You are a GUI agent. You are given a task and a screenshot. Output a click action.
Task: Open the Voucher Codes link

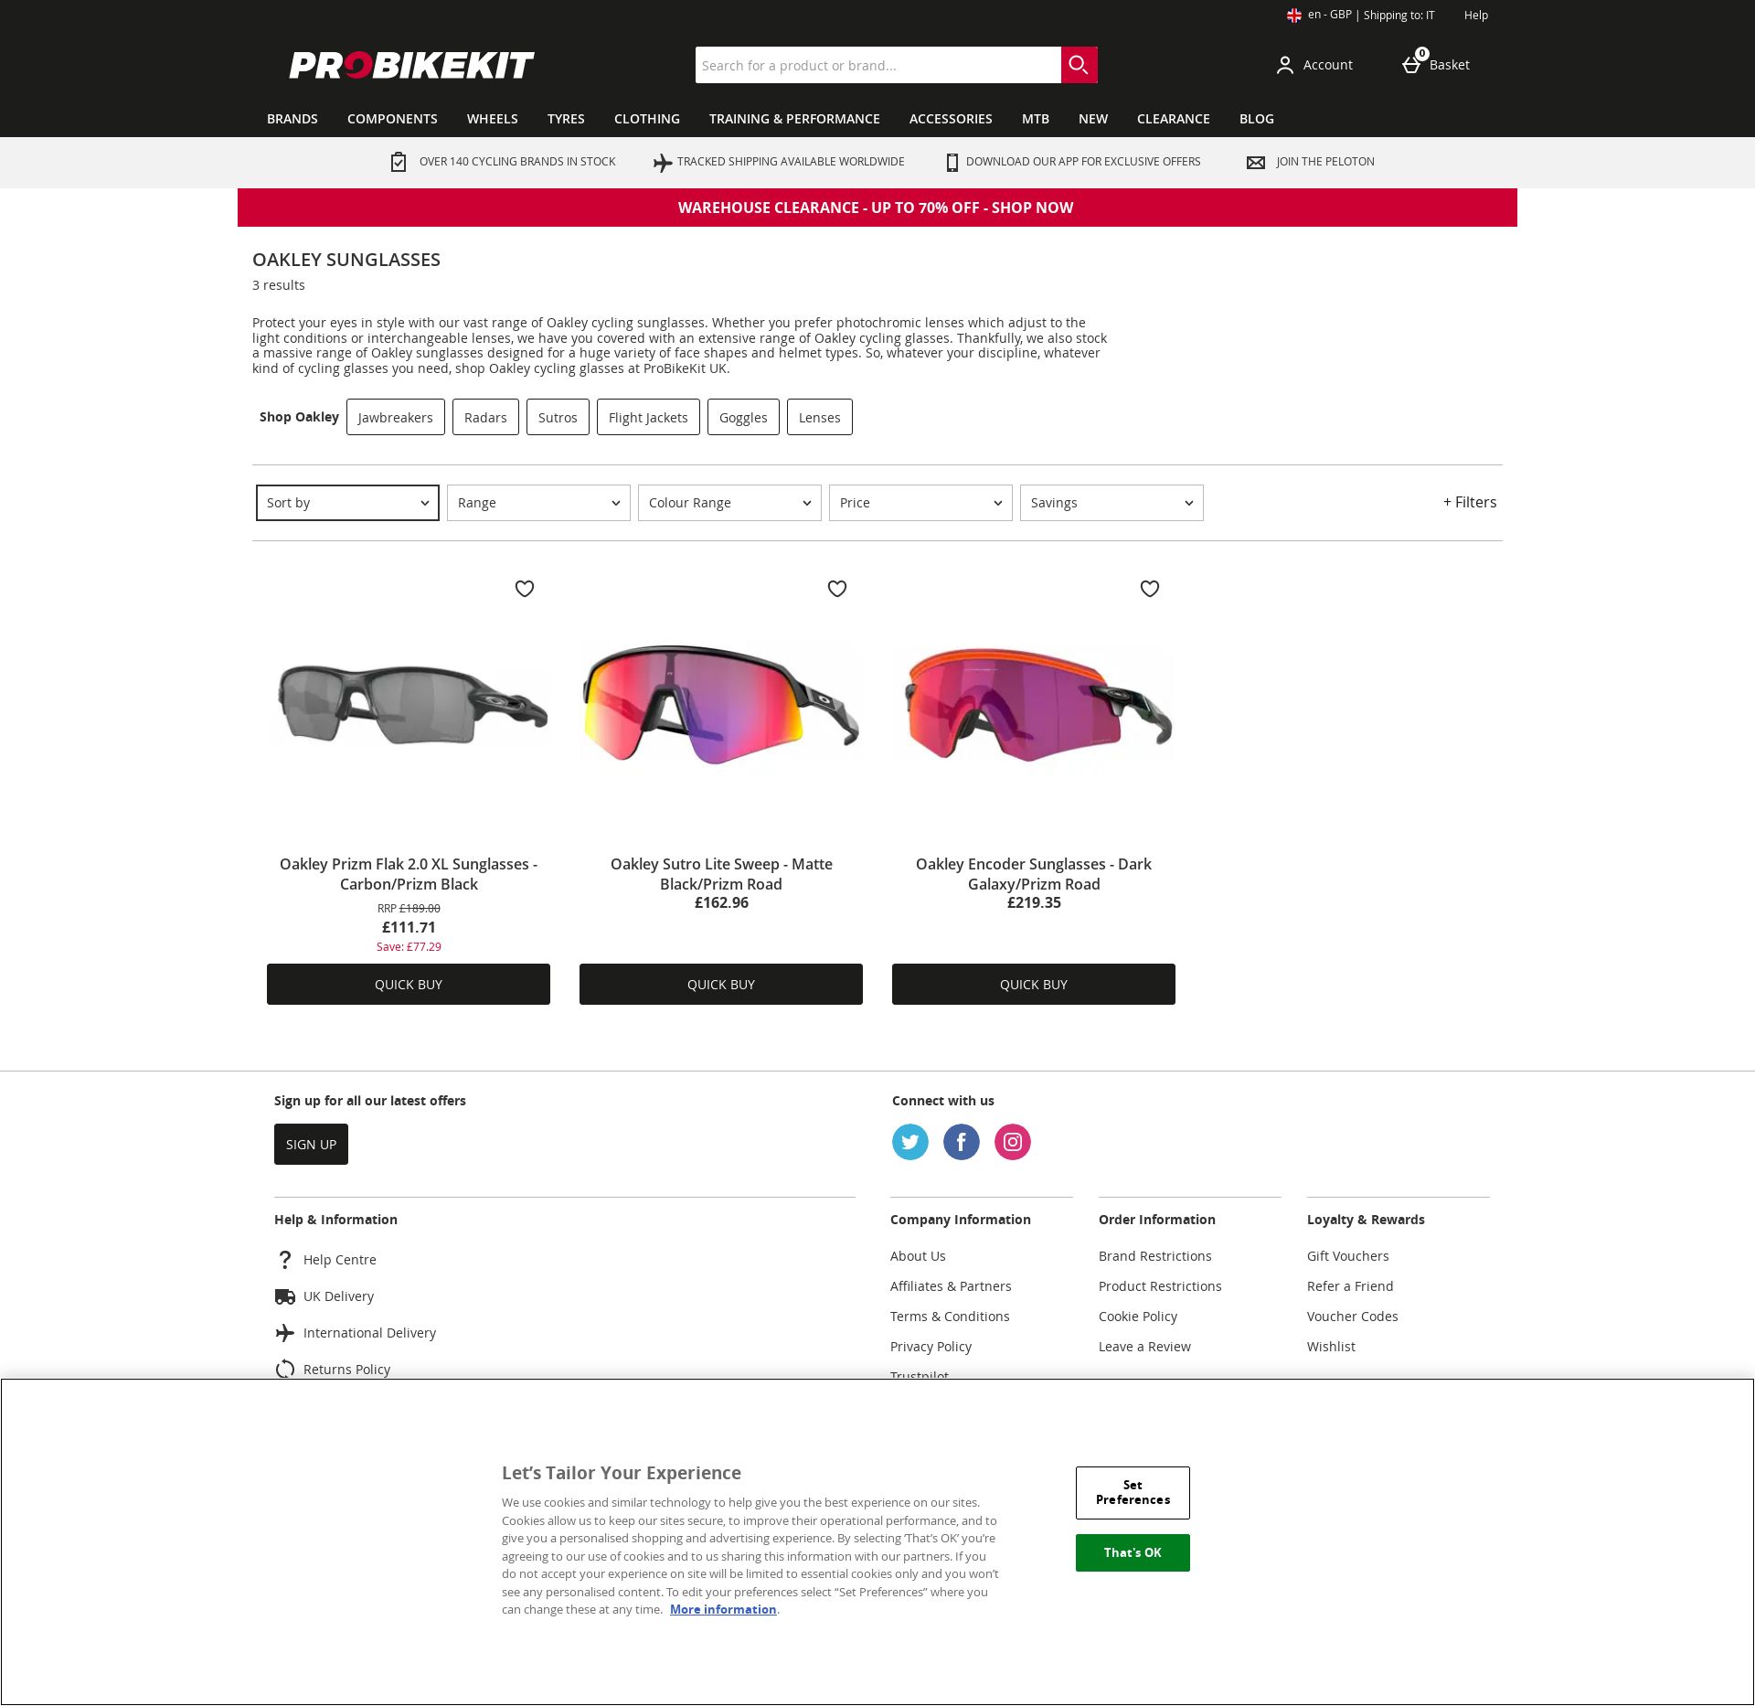coord(1353,1317)
